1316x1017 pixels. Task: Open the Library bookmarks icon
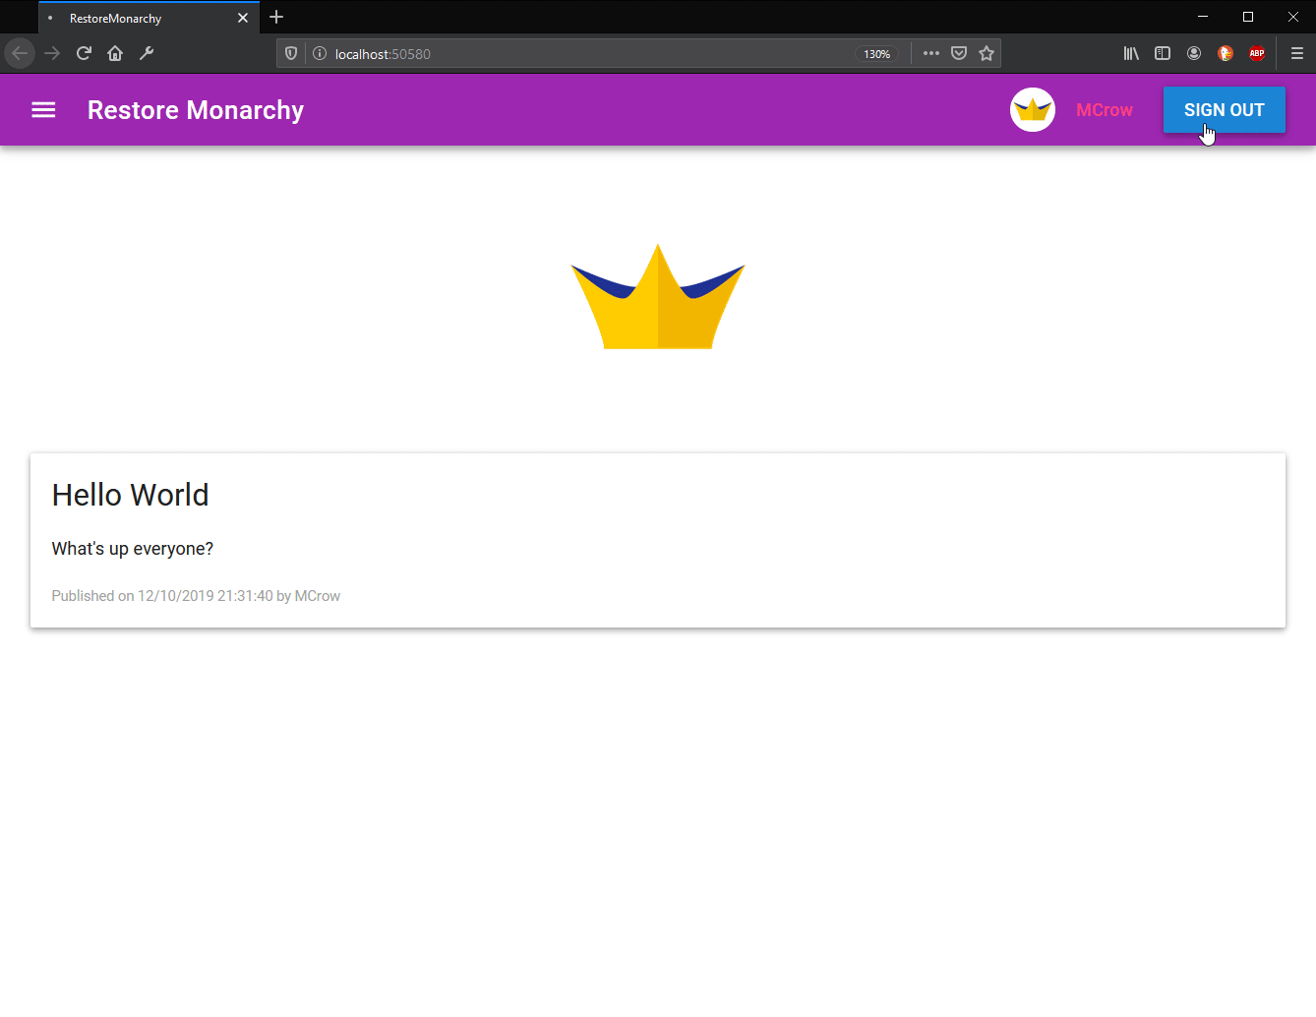point(1131,53)
